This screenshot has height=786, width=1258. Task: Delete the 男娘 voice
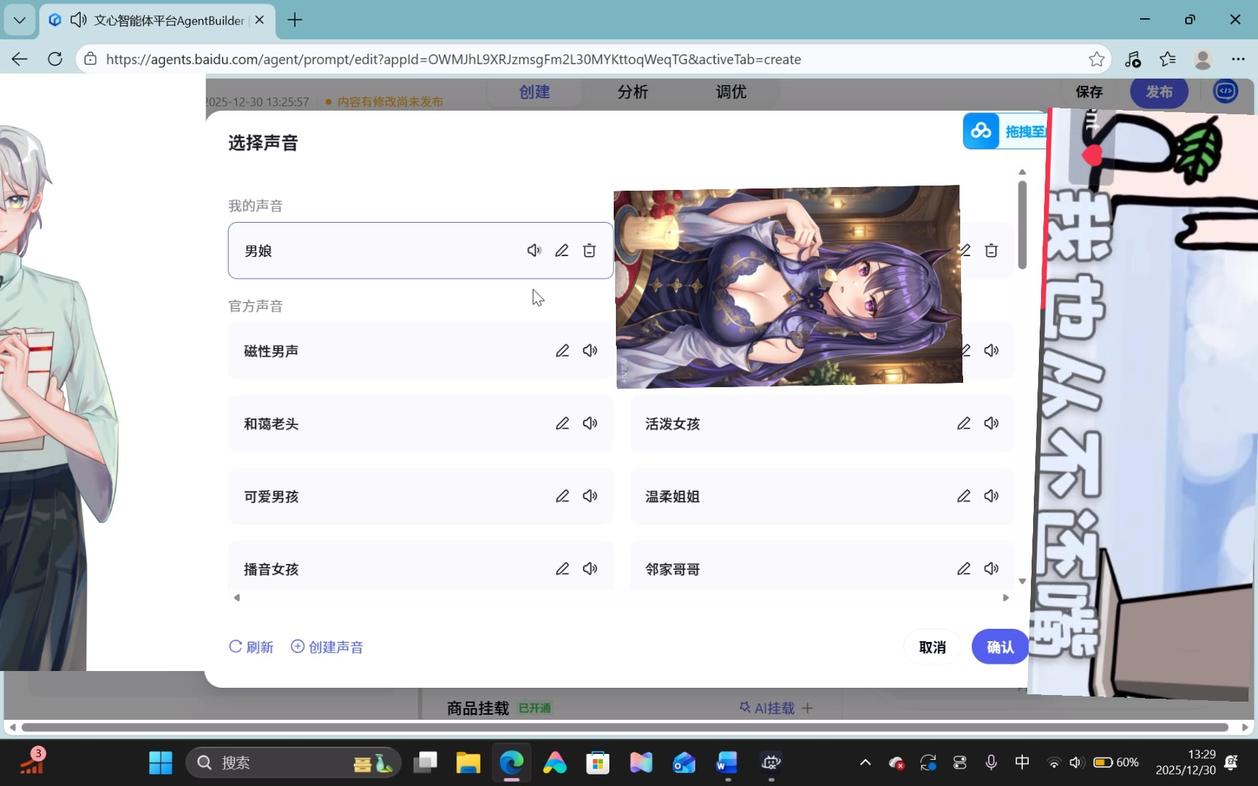tap(589, 250)
